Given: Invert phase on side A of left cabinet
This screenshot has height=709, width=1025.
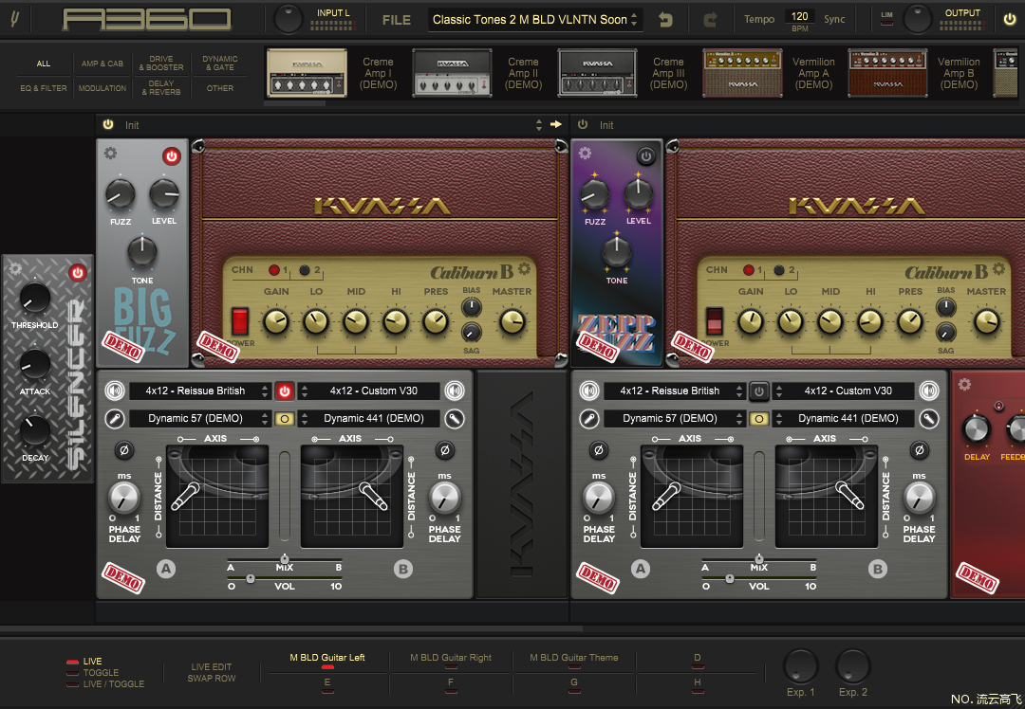Looking at the screenshot, I should click(124, 450).
